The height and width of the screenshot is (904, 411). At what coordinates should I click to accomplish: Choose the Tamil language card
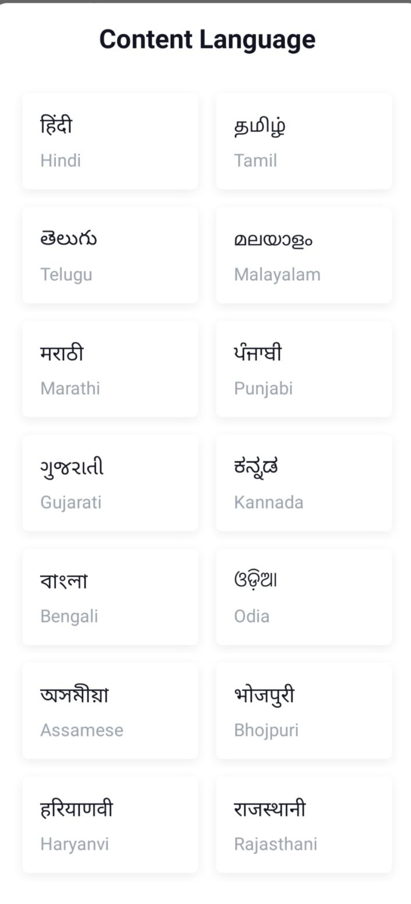point(304,141)
